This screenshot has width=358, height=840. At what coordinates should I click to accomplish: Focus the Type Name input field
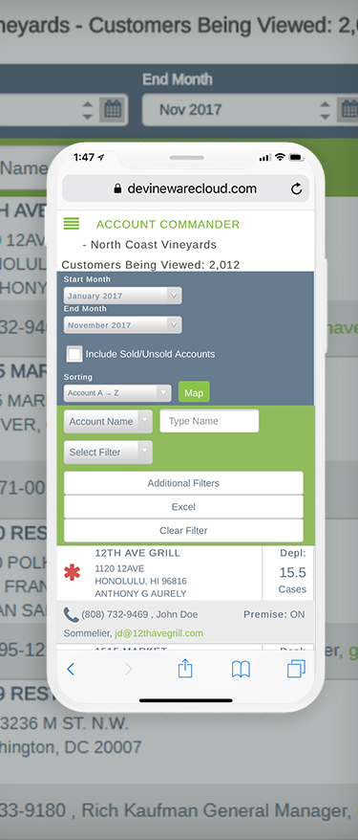click(x=209, y=421)
